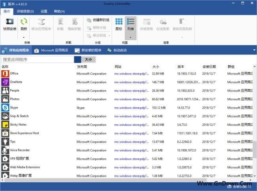Click the list scroll up arrow
Screen dimensions: 257x191
tap(254, 67)
